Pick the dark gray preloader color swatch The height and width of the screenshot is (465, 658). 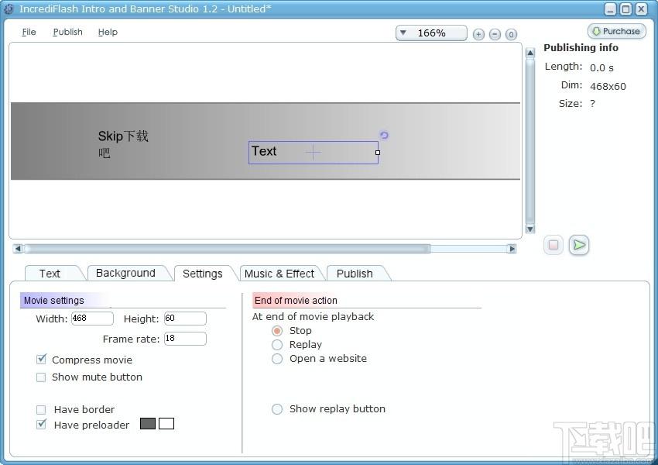tap(148, 423)
